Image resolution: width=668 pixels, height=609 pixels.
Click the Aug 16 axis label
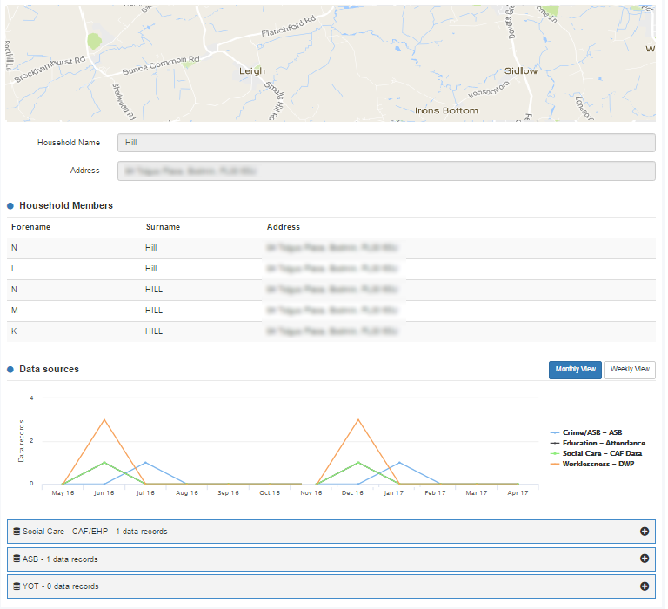click(187, 492)
